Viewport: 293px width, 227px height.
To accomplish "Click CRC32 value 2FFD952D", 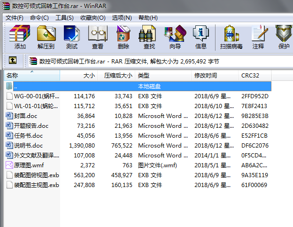I will coord(255,96).
